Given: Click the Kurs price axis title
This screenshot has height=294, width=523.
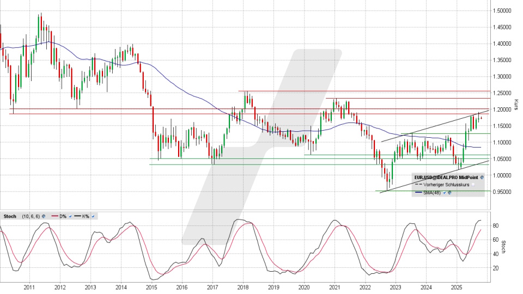Looking at the screenshot, I should [x=516, y=103].
